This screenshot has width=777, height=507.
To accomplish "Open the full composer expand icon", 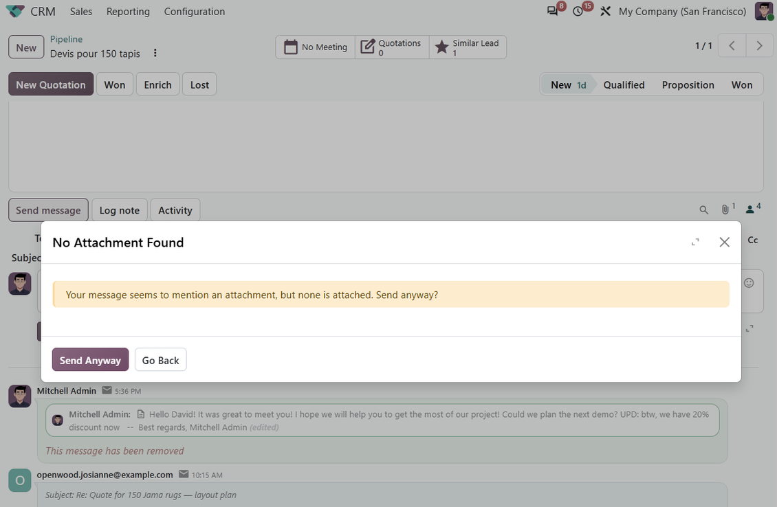I will point(749,328).
